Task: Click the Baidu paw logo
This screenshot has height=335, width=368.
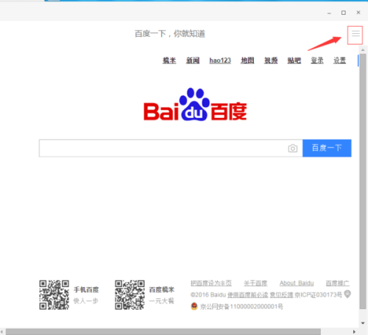Action: click(x=195, y=105)
